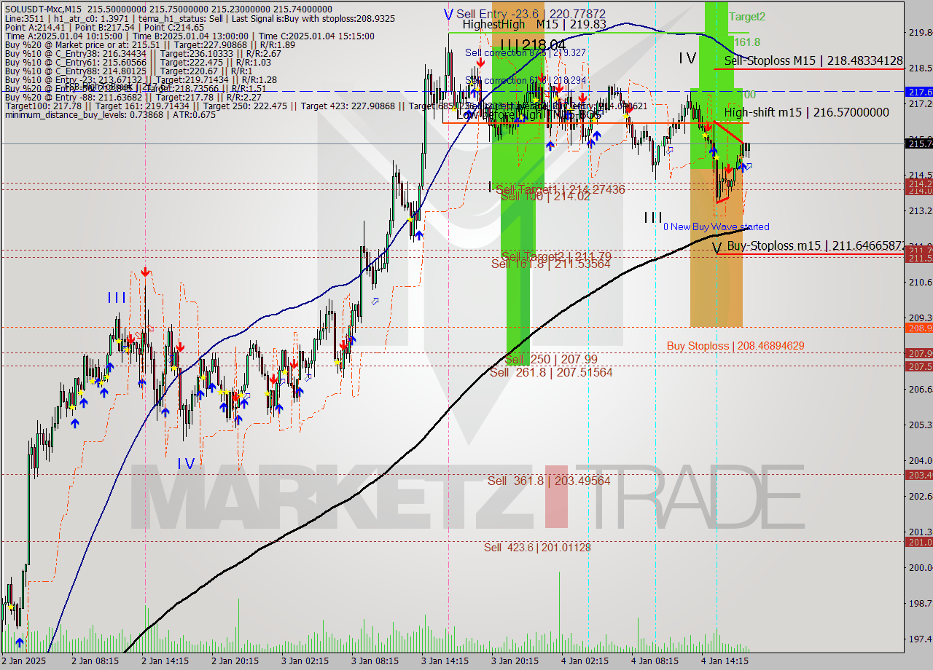
Task: Click the red 207.5 price tag
Action: [918, 366]
